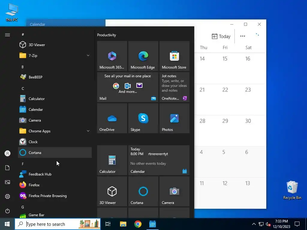
Task: Open the notification center icon
Action: (297, 224)
